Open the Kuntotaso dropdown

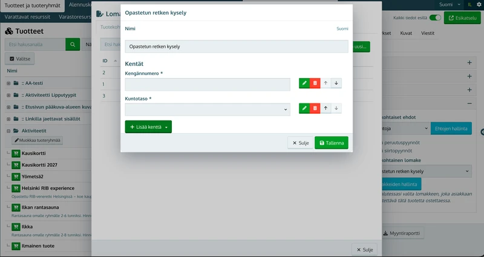(208, 109)
